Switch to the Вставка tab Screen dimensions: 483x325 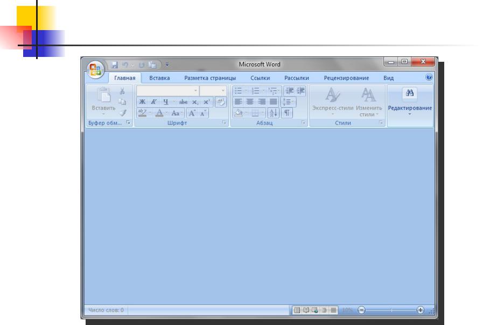[x=159, y=78]
